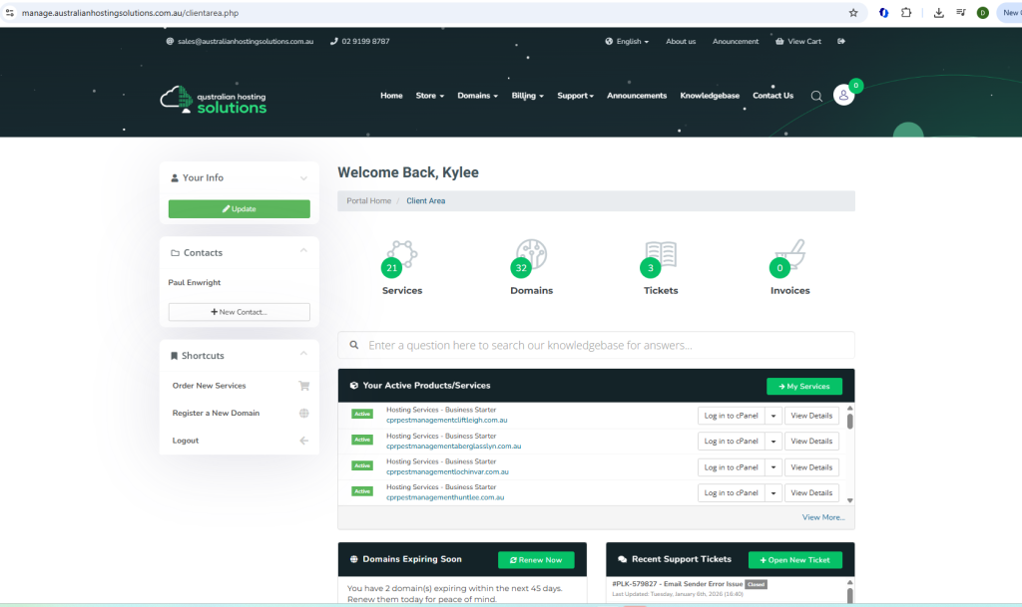Click the green Update button
The height and width of the screenshot is (607, 1022).
click(x=240, y=209)
